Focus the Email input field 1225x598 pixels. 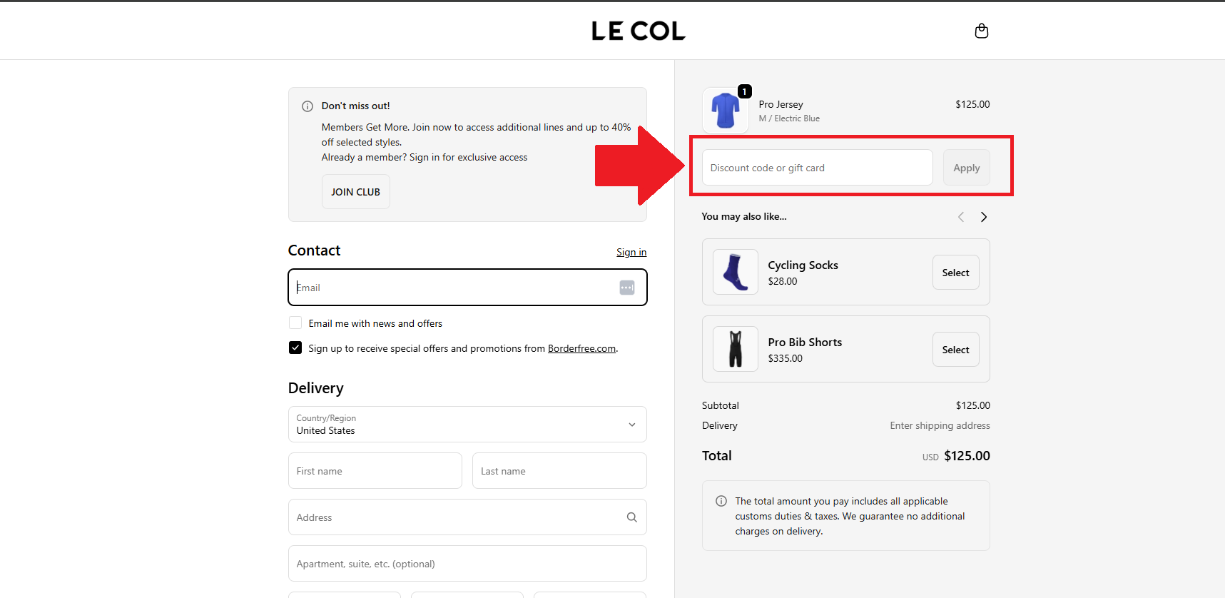pos(467,288)
